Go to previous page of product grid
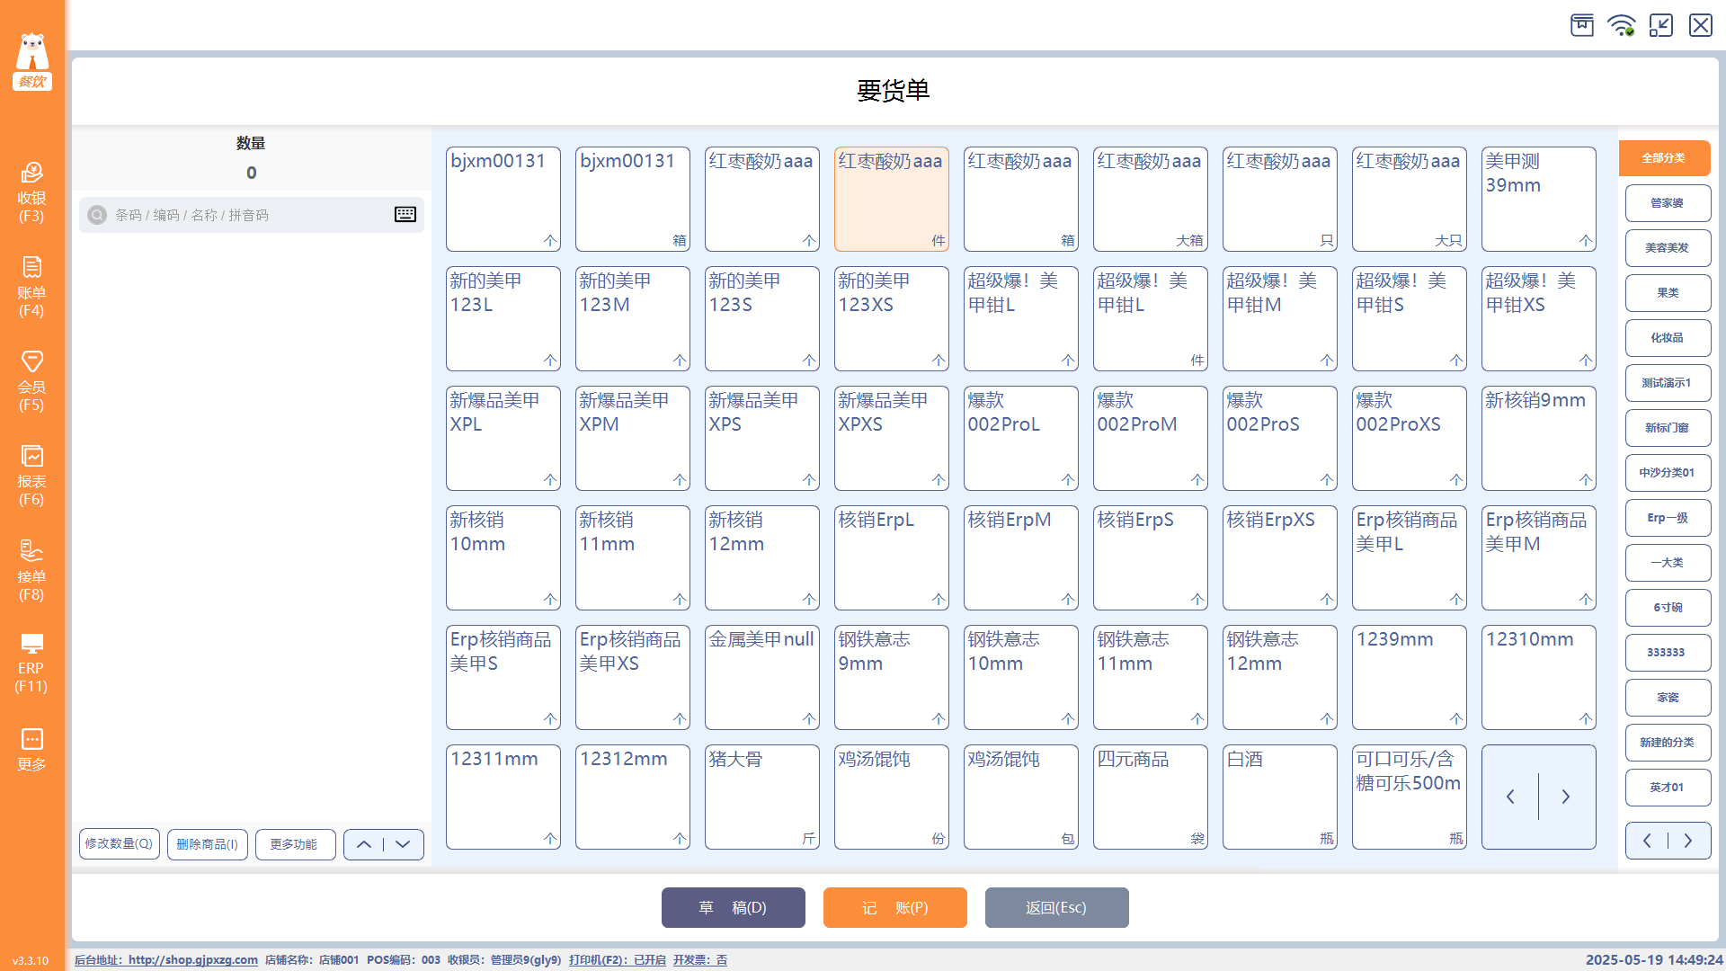 (1510, 797)
